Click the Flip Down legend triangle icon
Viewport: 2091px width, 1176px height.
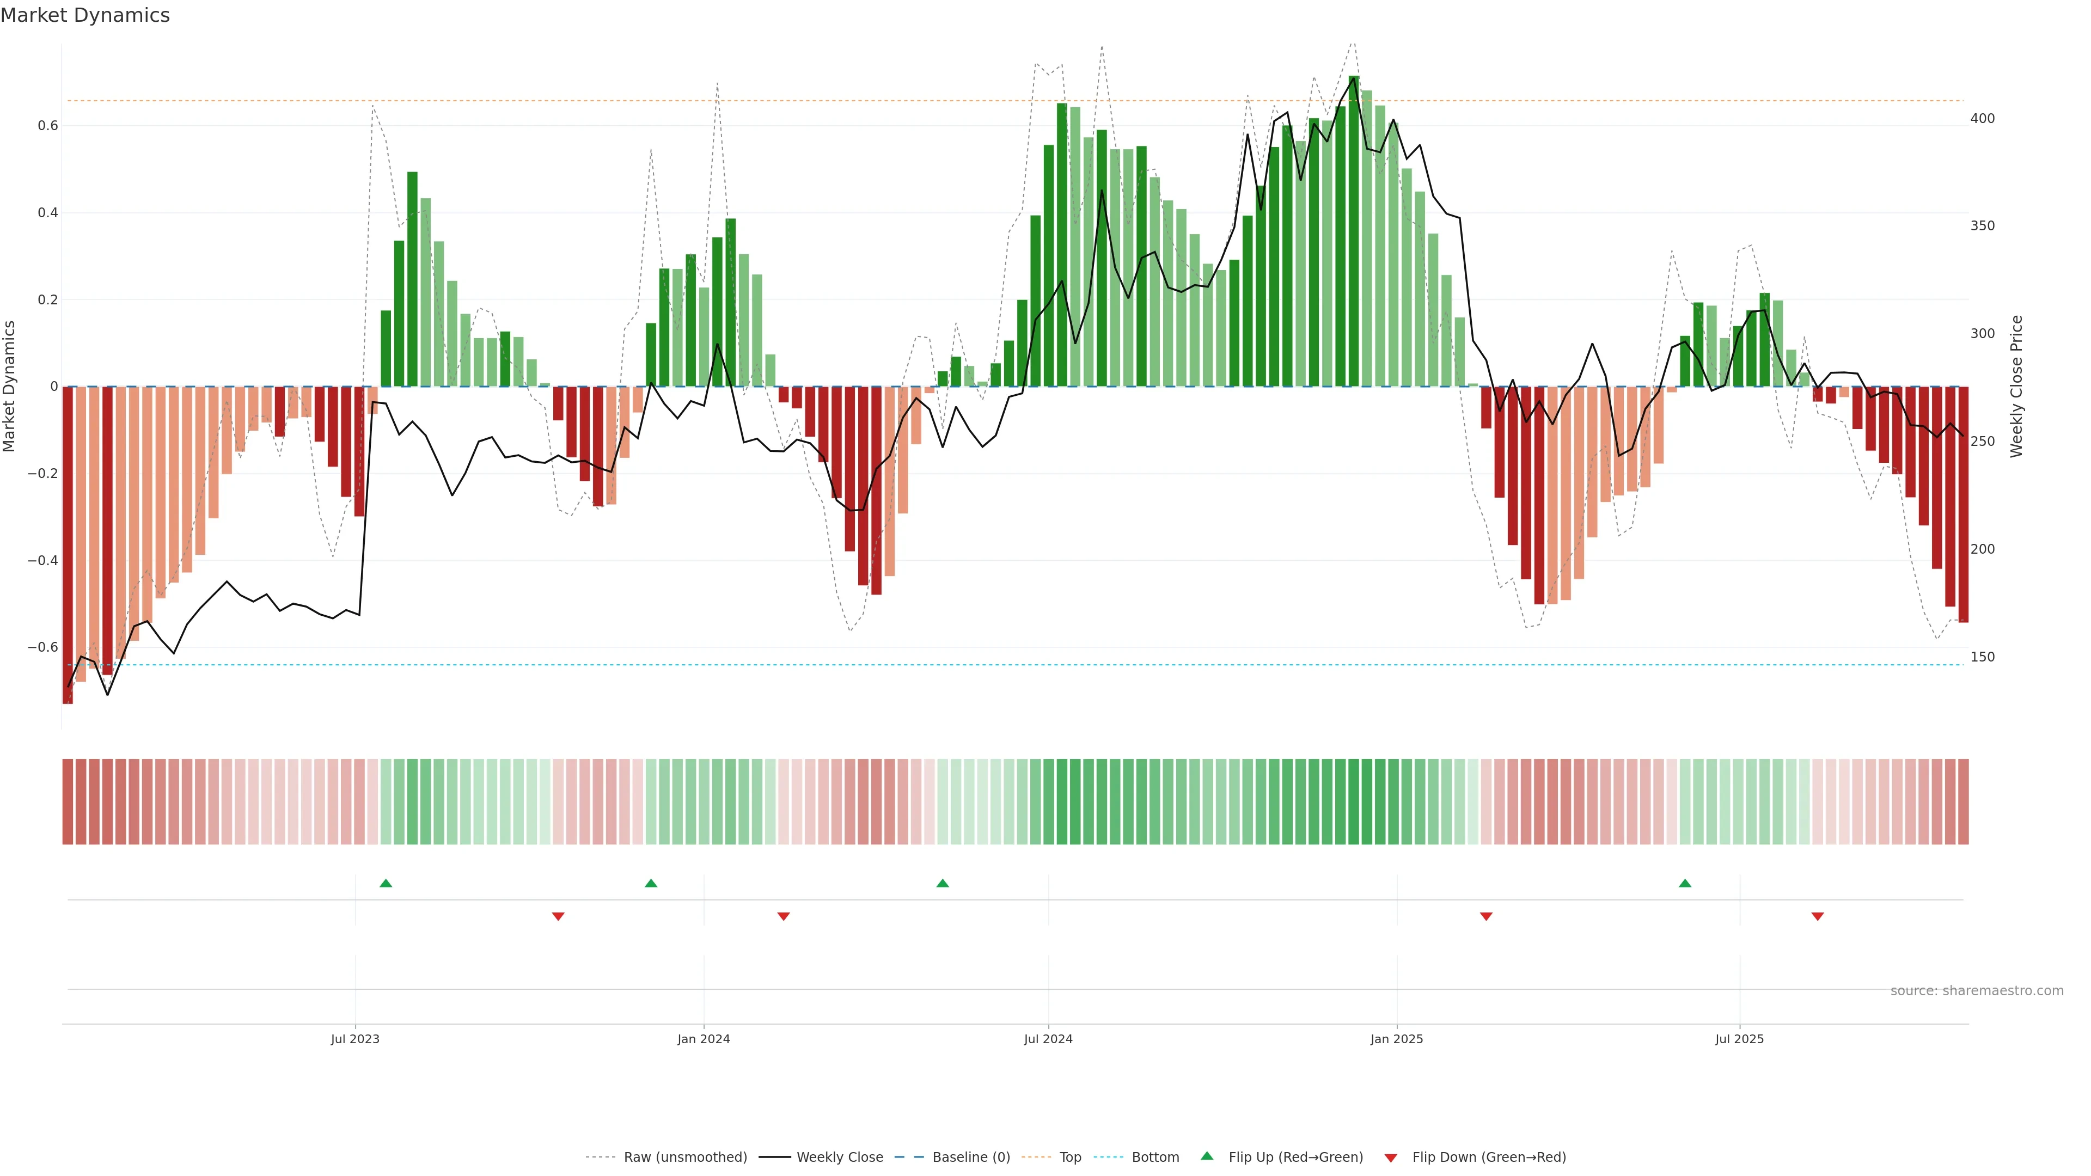(1391, 1158)
